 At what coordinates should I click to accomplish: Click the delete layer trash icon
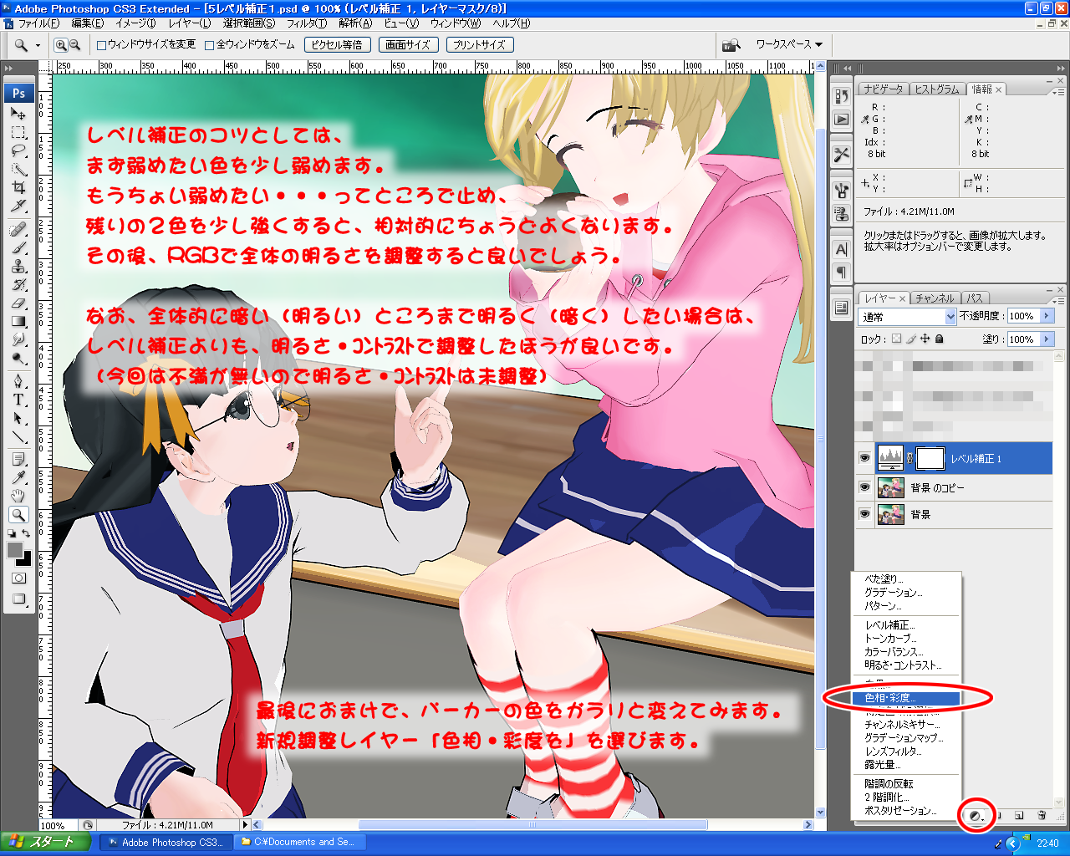point(1042,815)
